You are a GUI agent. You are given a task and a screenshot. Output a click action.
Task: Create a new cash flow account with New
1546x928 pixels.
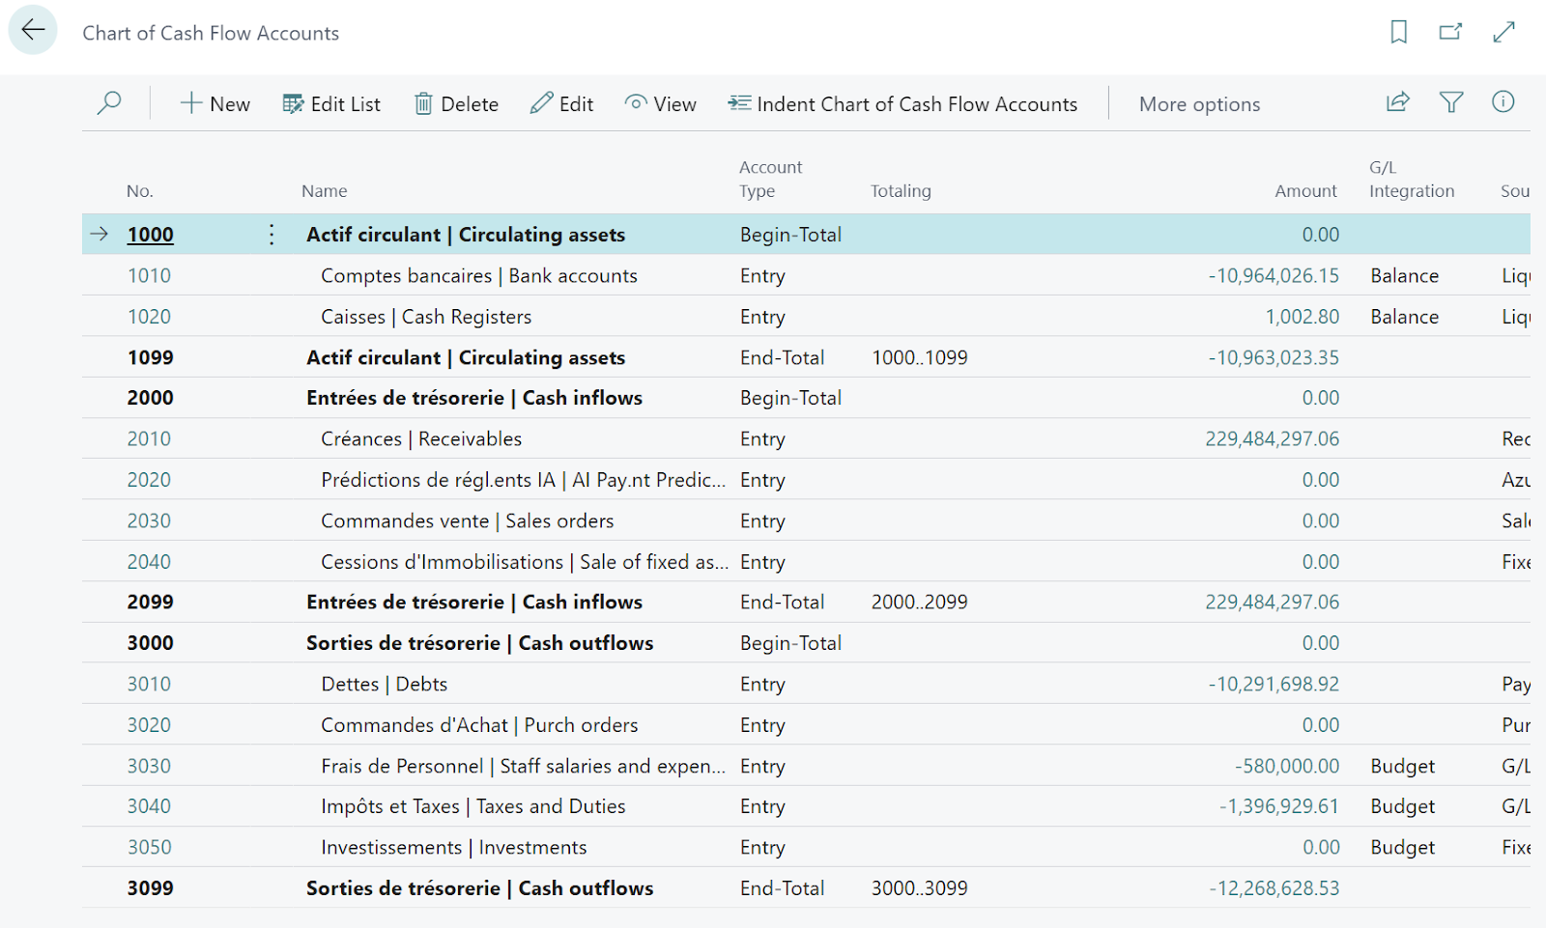(x=215, y=103)
